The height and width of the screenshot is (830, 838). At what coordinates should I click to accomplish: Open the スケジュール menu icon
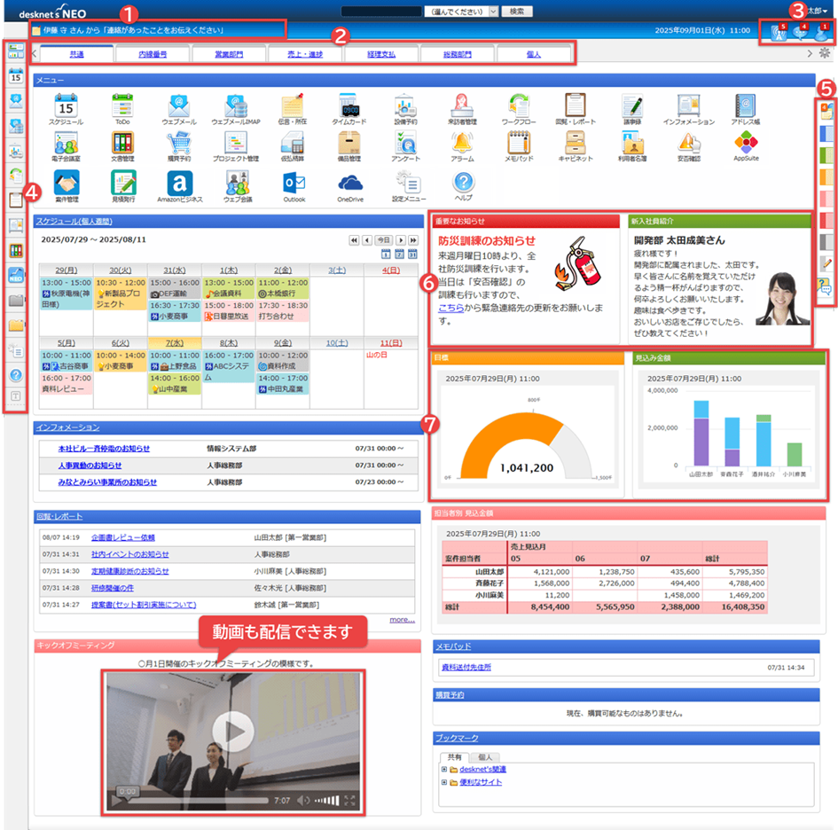click(x=66, y=106)
